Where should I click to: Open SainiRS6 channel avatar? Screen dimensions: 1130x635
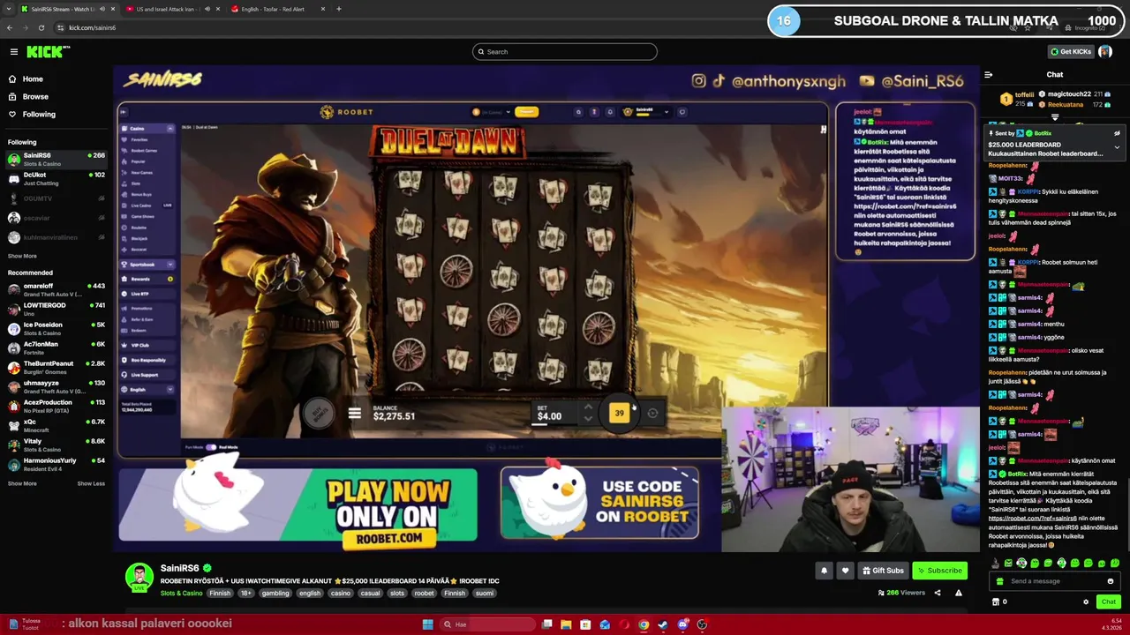139,578
